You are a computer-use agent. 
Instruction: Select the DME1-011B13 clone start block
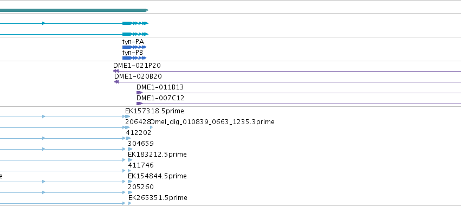point(139,93)
